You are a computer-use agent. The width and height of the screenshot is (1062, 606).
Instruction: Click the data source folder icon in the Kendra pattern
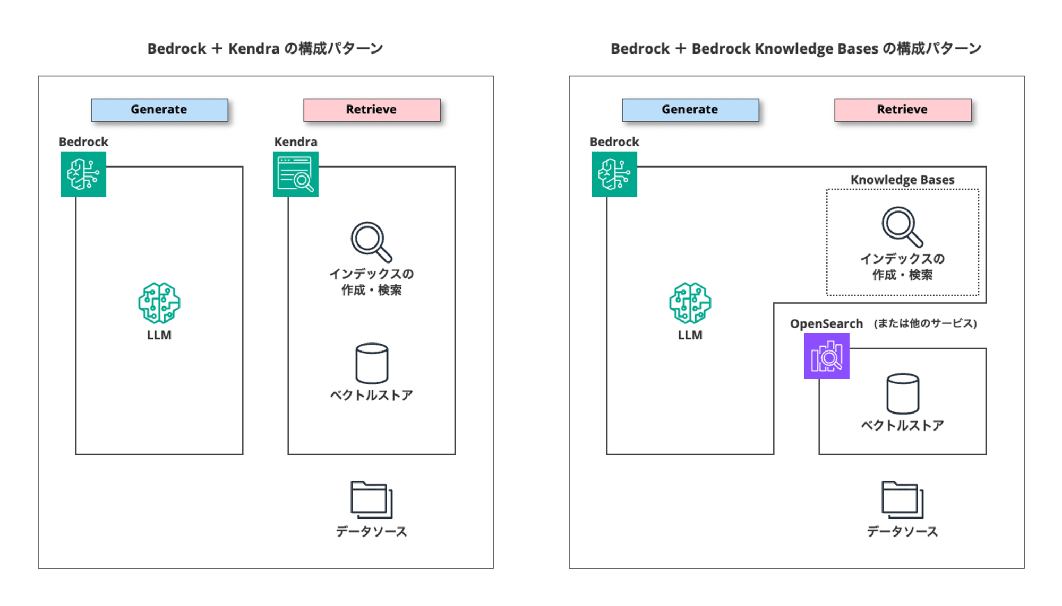coord(372,499)
